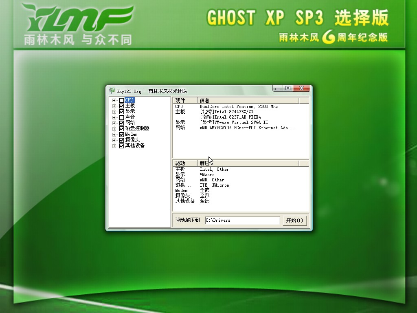
Task: Maximize the Sky123.Org window
Action: click(288, 88)
